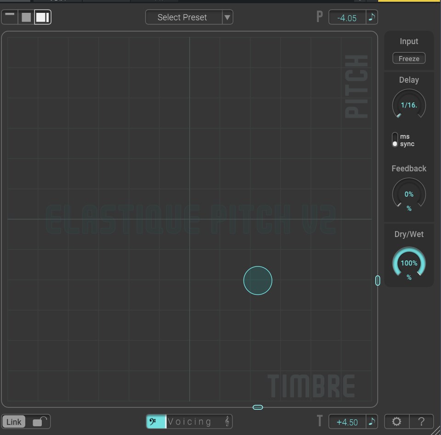Select the large view with side panel icon

pyautogui.click(x=43, y=17)
